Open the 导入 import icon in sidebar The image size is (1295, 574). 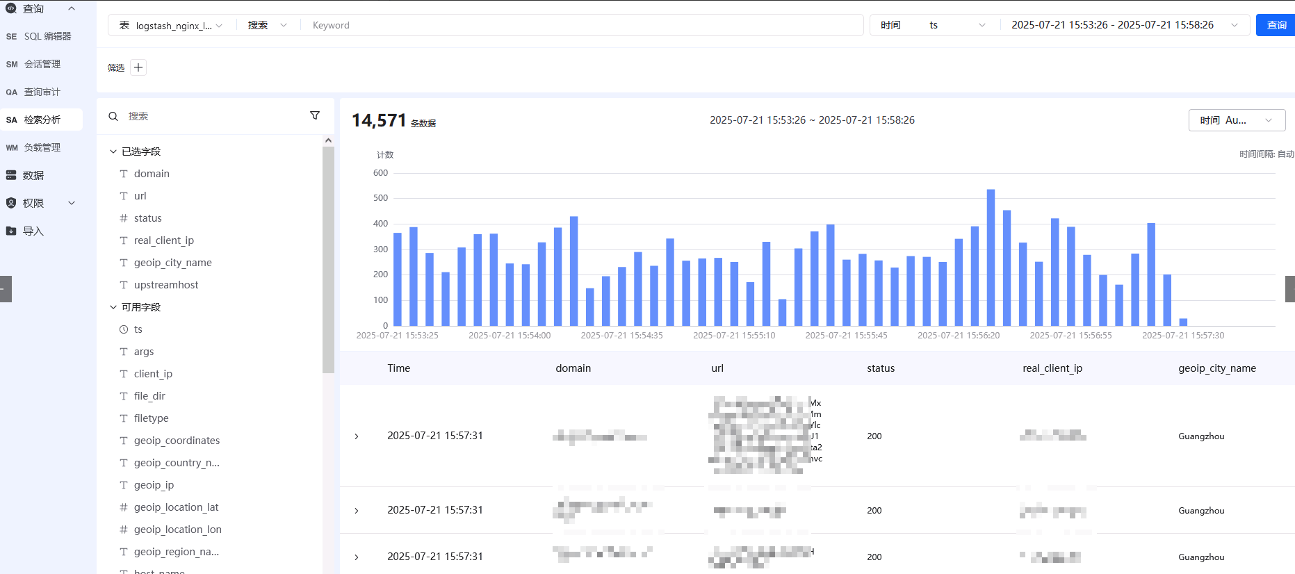pyautogui.click(x=11, y=231)
